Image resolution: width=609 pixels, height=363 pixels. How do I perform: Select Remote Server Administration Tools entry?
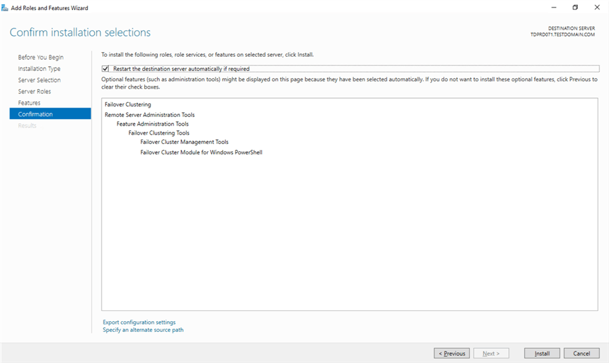(150, 115)
